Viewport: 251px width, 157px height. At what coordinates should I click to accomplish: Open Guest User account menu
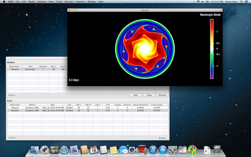pos(231,2)
